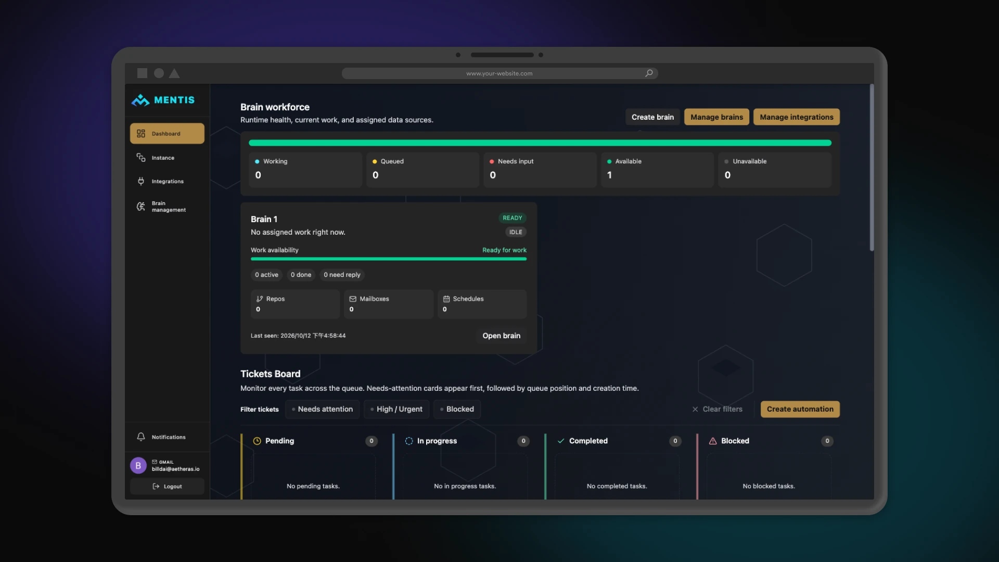Open the Dashboard menu item
Screen dimensions: 999x562
167,134
